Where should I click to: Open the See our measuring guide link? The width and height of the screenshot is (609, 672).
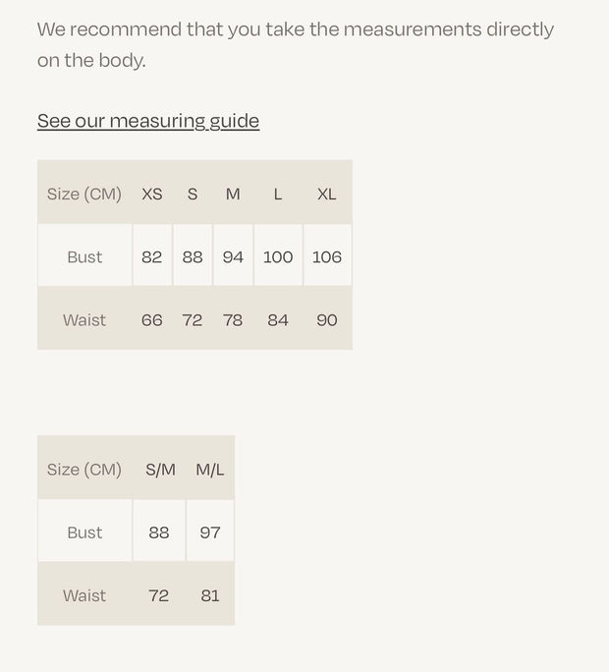[x=148, y=121]
